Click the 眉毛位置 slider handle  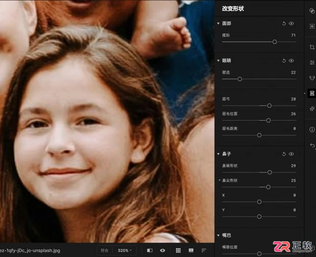point(268,121)
